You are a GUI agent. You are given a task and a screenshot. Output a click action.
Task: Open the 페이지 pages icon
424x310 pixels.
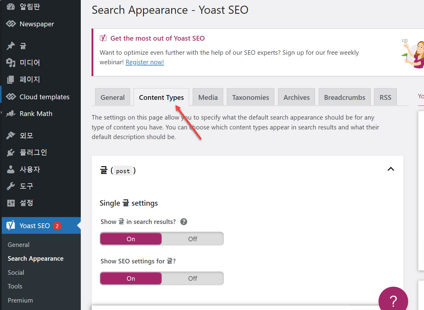point(11,79)
